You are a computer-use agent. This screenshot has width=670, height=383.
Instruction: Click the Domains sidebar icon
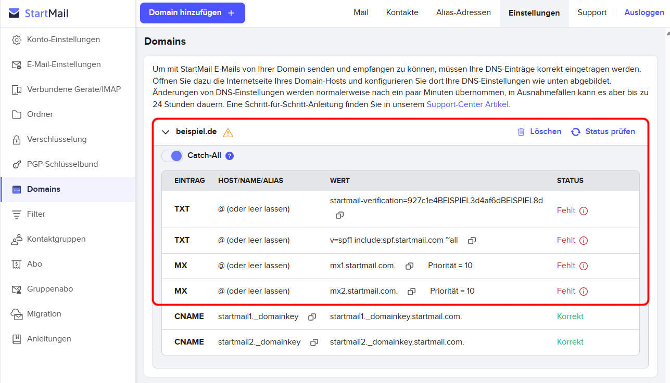point(17,190)
